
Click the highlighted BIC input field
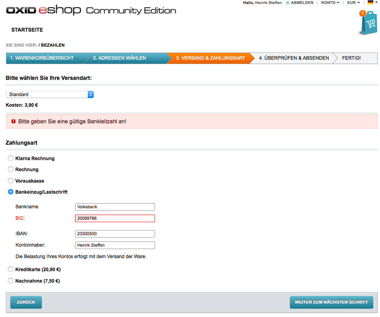[x=115, y=218]
